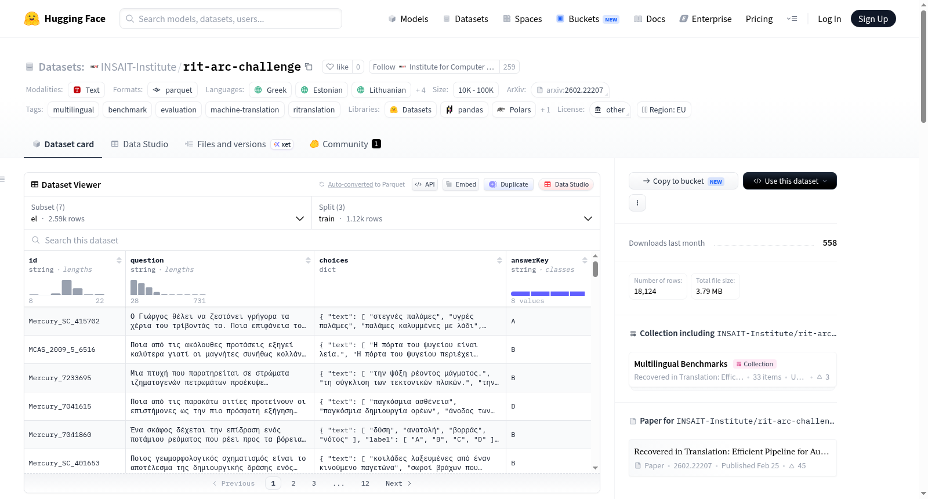Open the question column length histogram
The image size is (928, 499).
click(168, 287)
